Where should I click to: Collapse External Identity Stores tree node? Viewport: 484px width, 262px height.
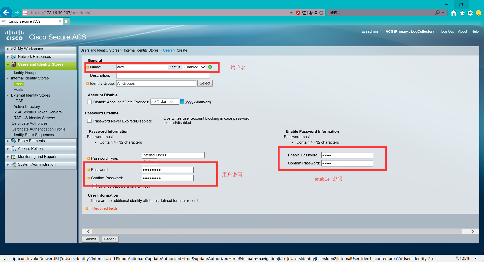pos(8,95)
